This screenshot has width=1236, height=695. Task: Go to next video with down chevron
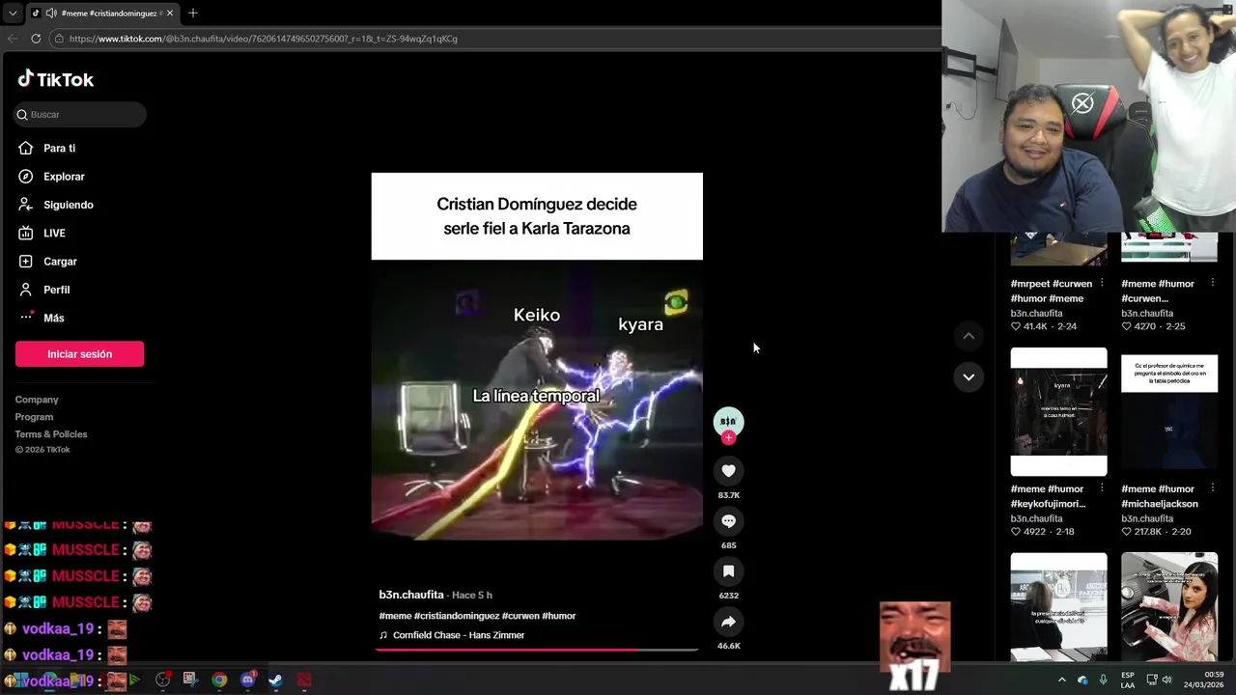[969, 376]
